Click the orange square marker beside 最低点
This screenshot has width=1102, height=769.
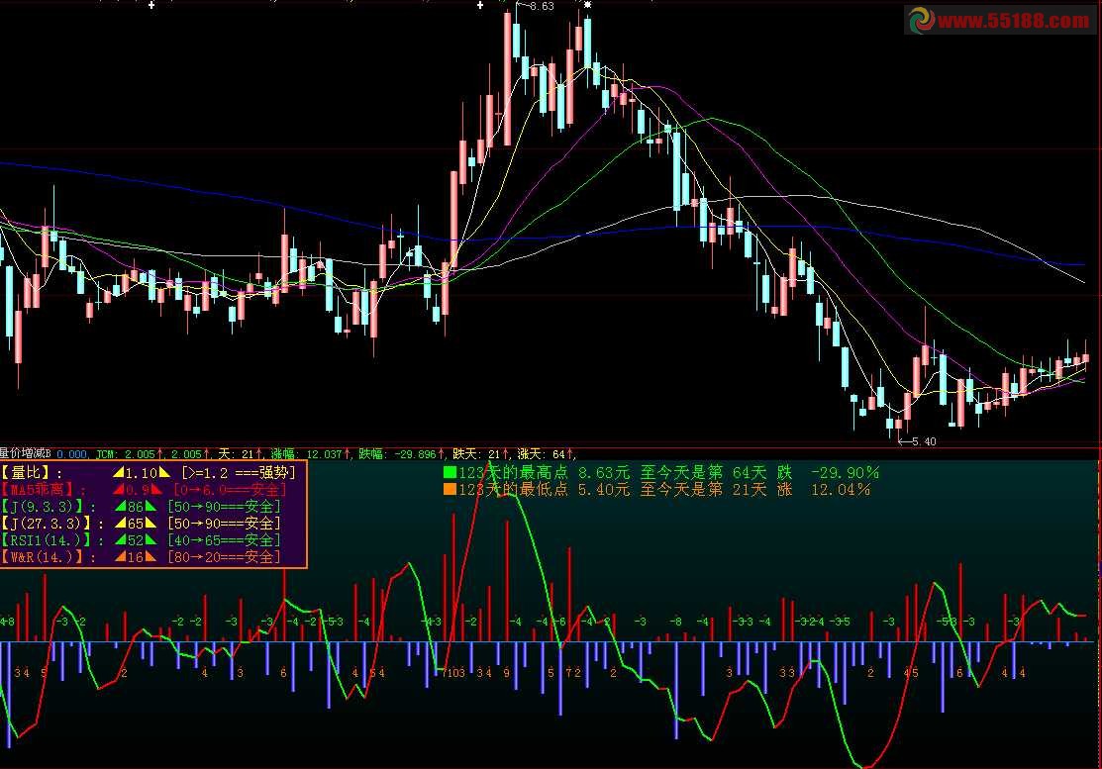click(x=450, y=490)
